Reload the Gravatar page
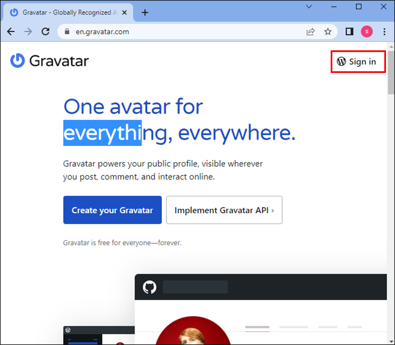The height and width of the screenshot is (345, 395). (x=45, y=32)
